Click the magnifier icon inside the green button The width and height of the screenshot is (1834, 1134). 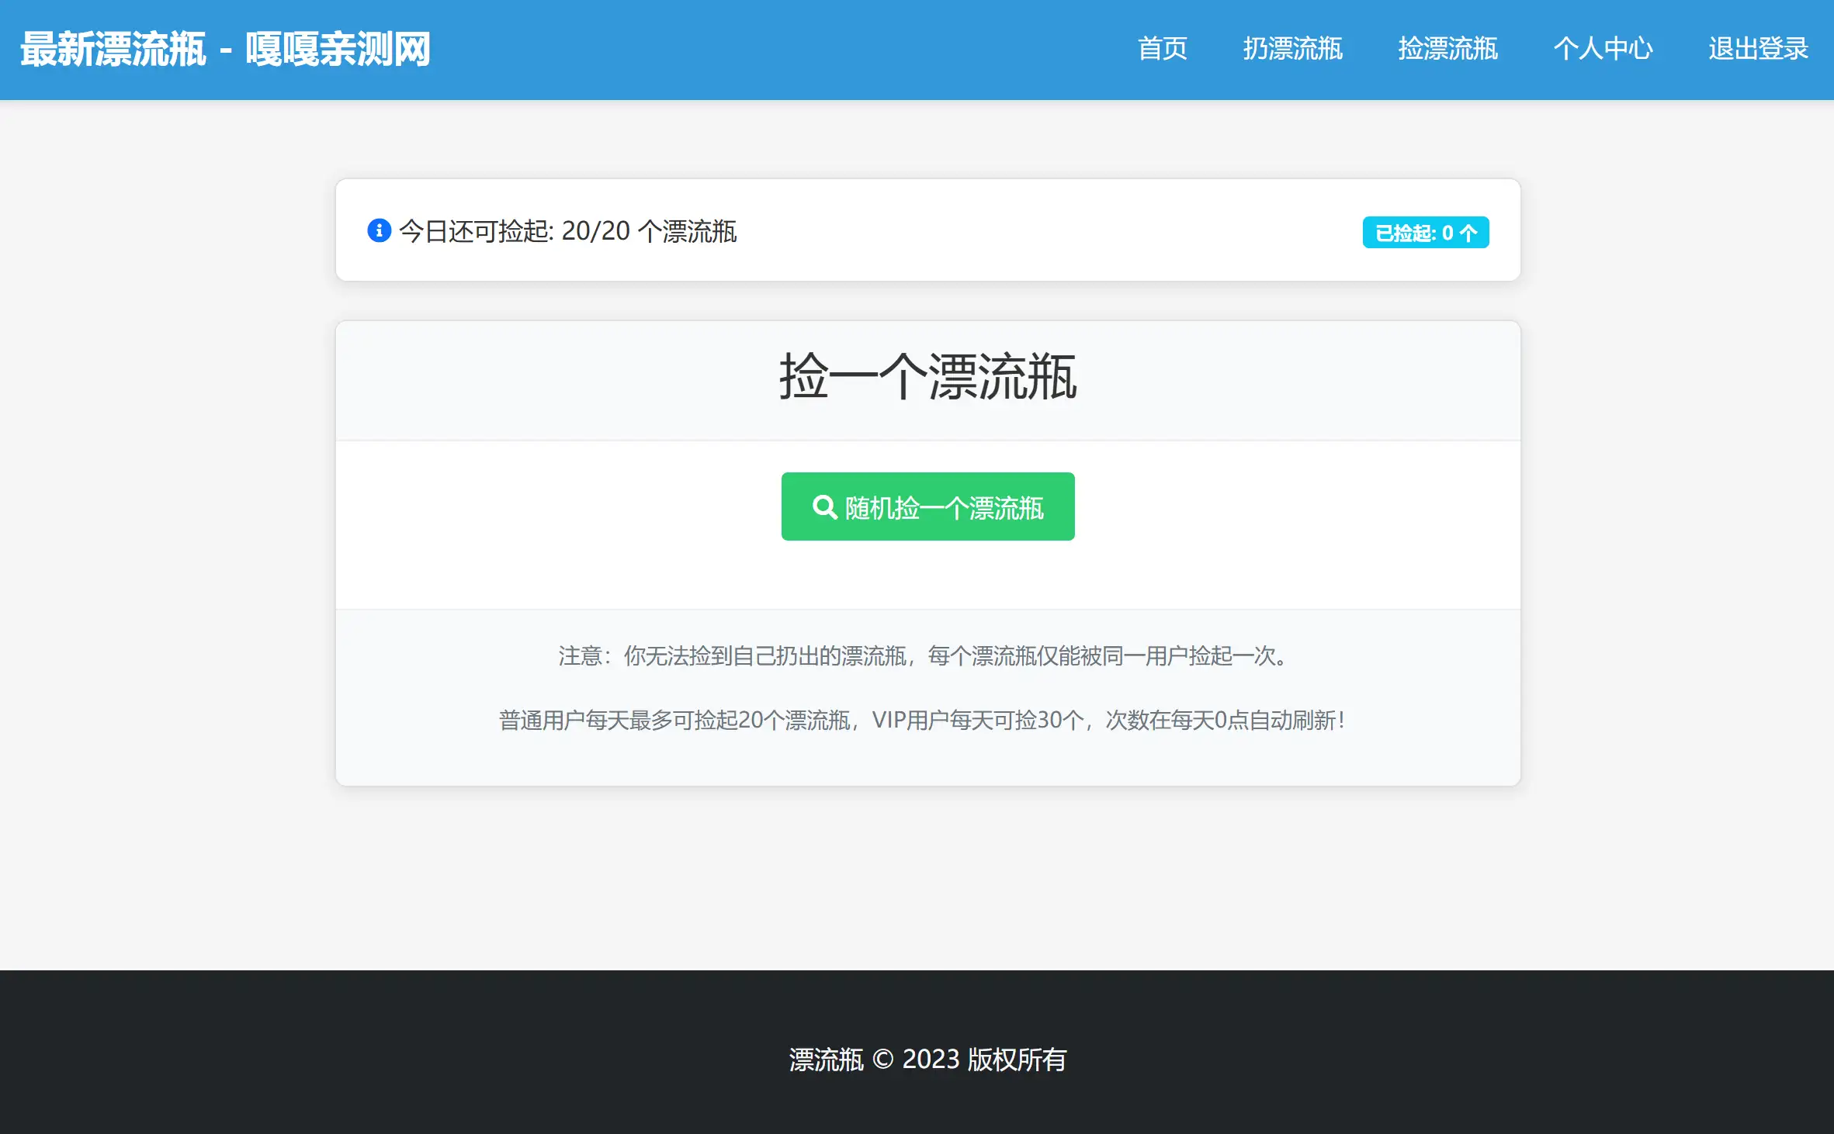pyautogui.click(x=824, y=506)
